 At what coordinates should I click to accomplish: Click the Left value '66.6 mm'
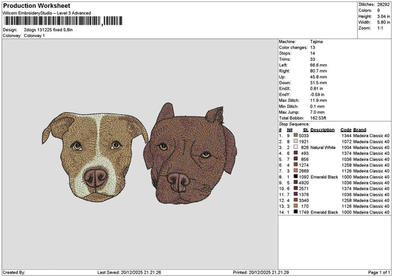click(x=318, y=65)
